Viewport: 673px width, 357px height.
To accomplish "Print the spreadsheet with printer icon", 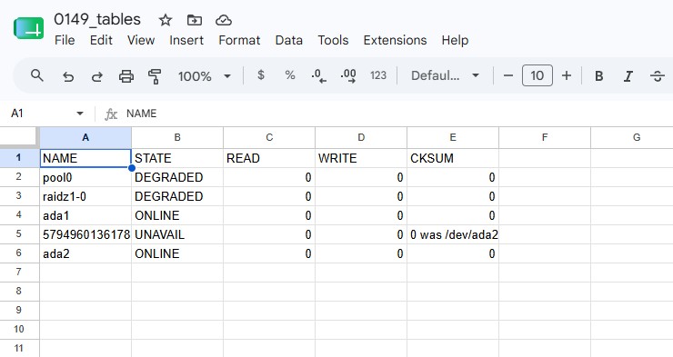I will 126,76.
